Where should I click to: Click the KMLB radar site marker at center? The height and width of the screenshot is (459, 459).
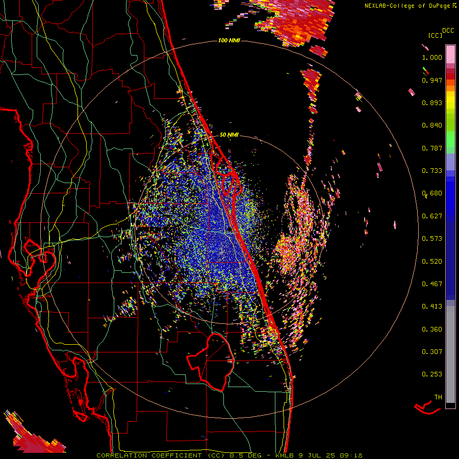(229, 229)
